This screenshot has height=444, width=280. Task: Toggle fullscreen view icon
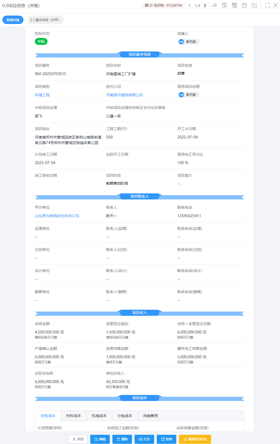(268, 5)
